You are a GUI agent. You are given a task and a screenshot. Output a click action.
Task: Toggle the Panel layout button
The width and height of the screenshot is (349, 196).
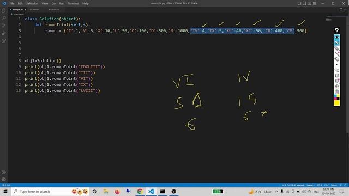(x=304, y=3)
